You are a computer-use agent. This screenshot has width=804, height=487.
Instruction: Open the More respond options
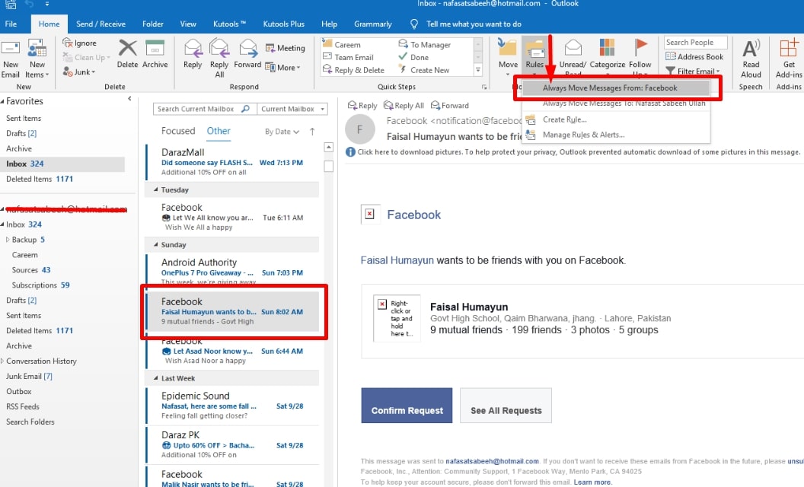pyautogui.click(x=282, y=68)
